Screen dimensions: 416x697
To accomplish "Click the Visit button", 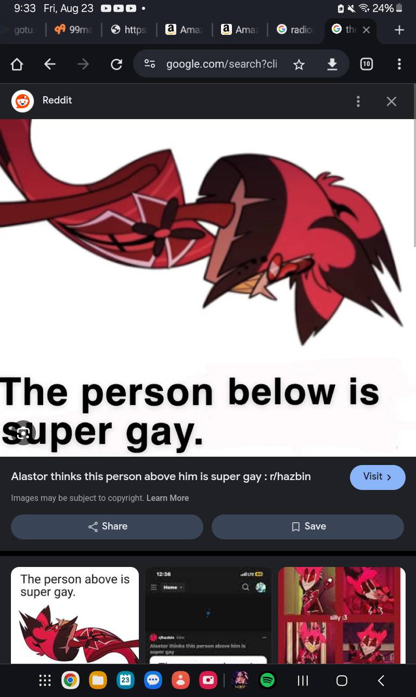I will tap(378, 477).
